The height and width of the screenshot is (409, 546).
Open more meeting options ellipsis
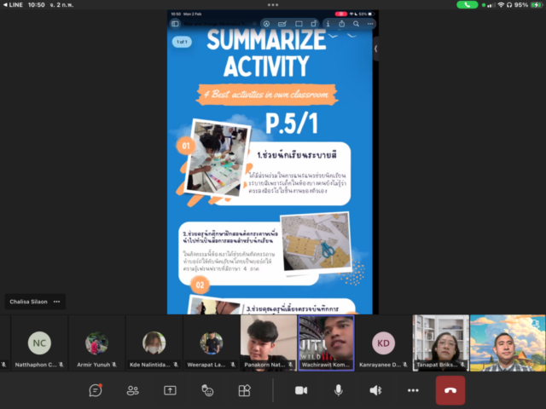(413, 390)
